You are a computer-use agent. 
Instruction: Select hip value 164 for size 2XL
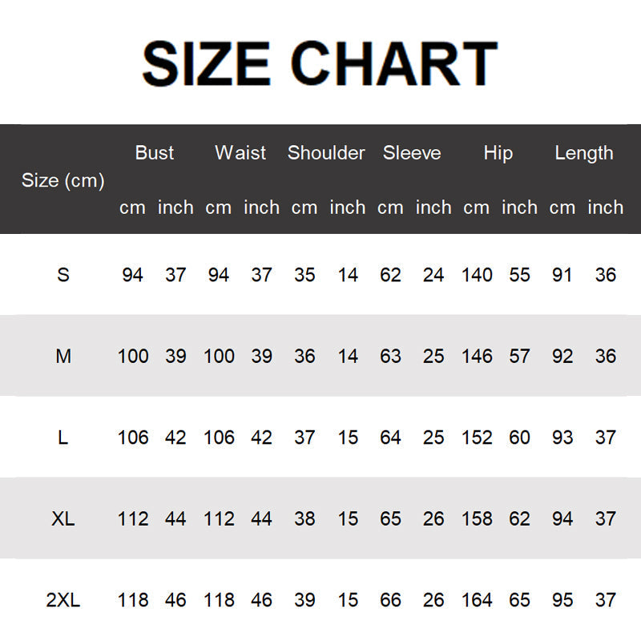[x=477, y=600]
